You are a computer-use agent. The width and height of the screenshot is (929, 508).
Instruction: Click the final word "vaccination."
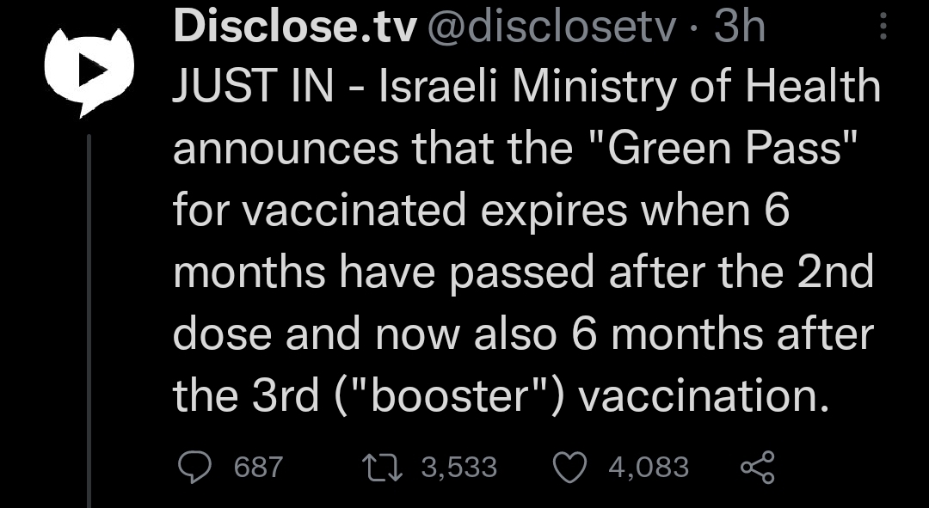click(x=704, y=395)
